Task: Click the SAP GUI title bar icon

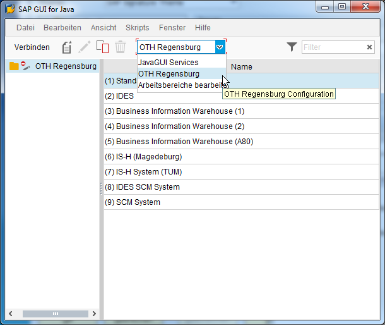Action: [11, 9]
